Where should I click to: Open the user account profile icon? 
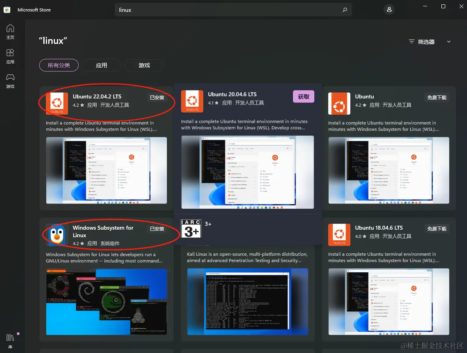(x=389, y=9)
